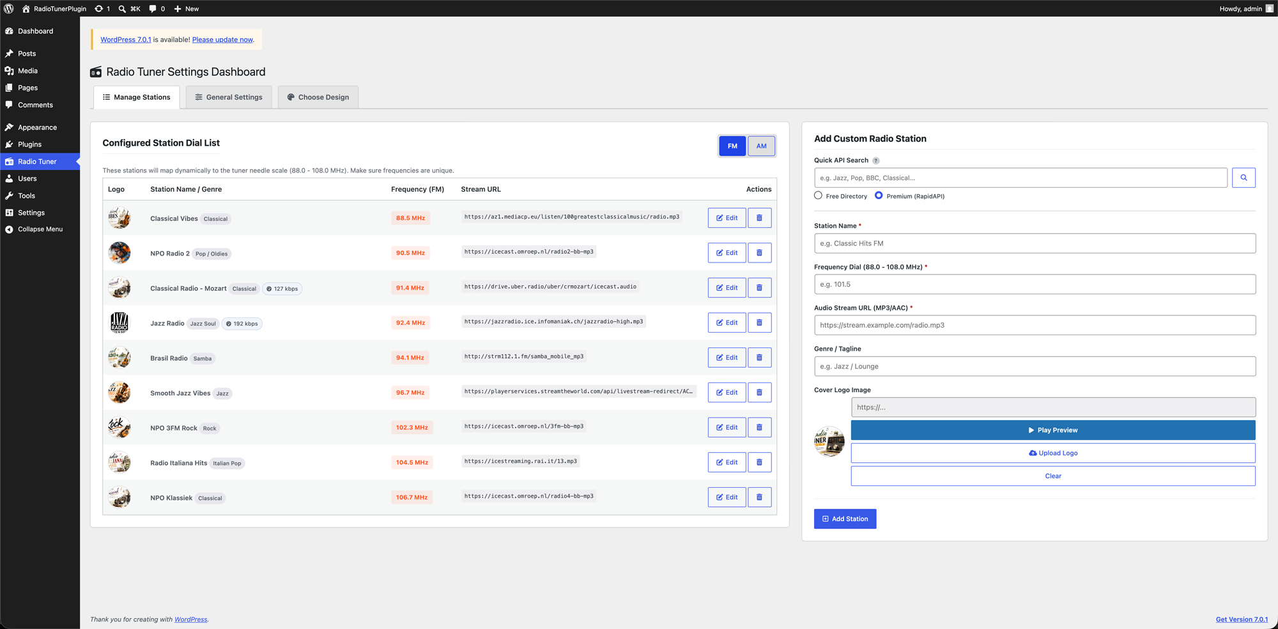Screen dimensions: 1278x629
Task: Switch the dial list to FM band
Action: [732, 146]
